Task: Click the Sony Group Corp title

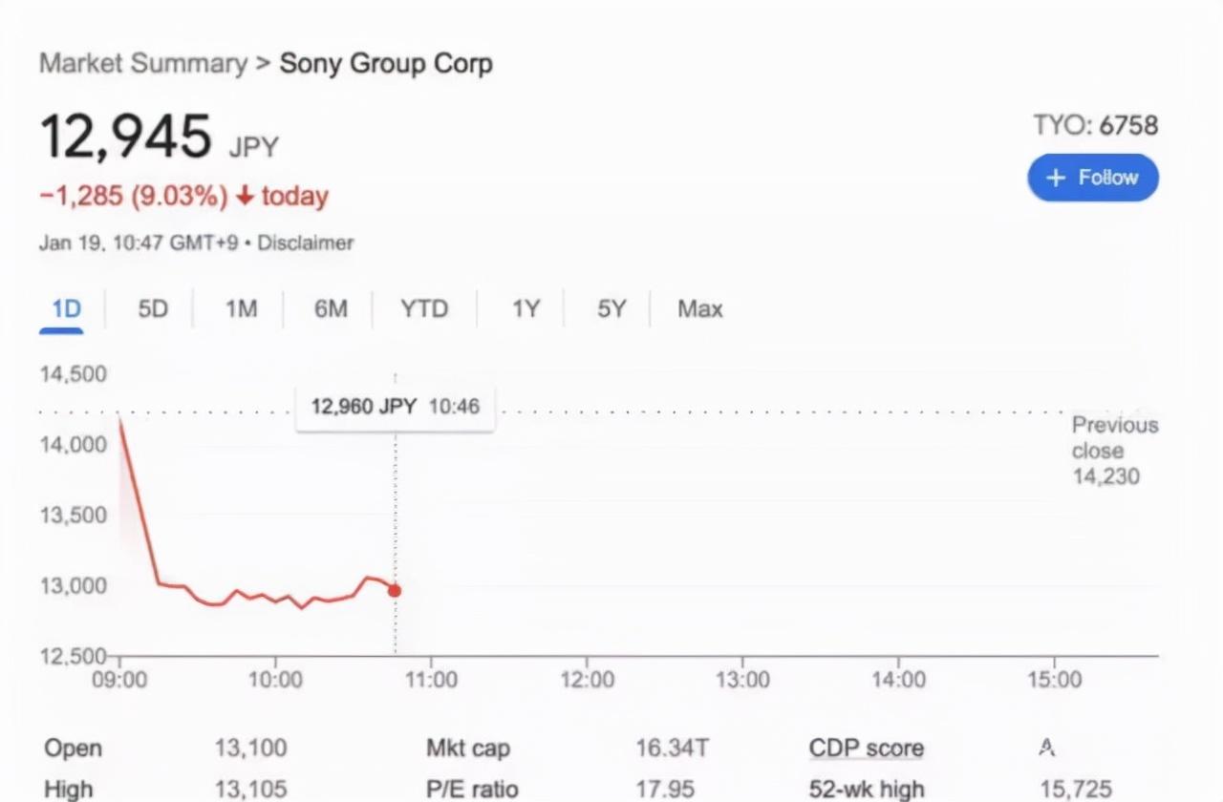Action: point(386,64)
